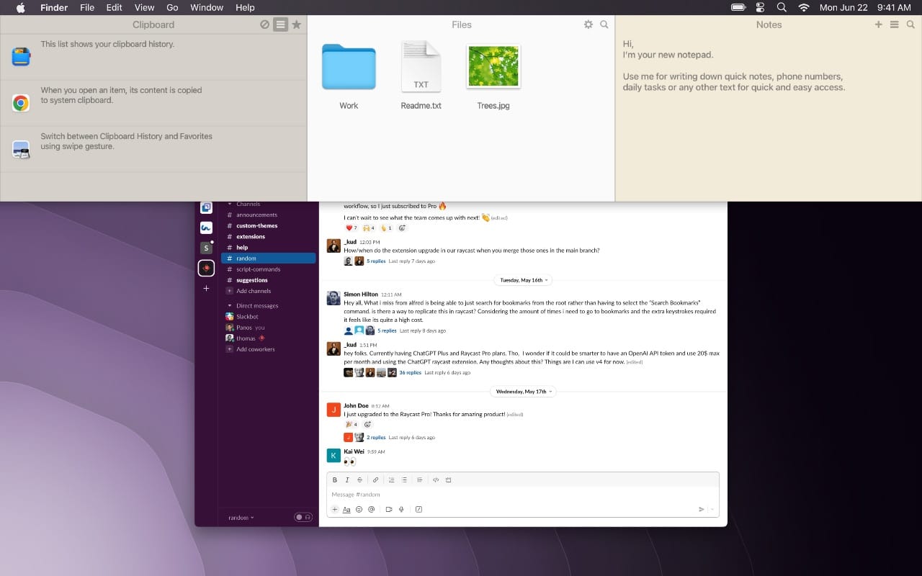Record an audio clip from the message toolbar

pos(401,509)
